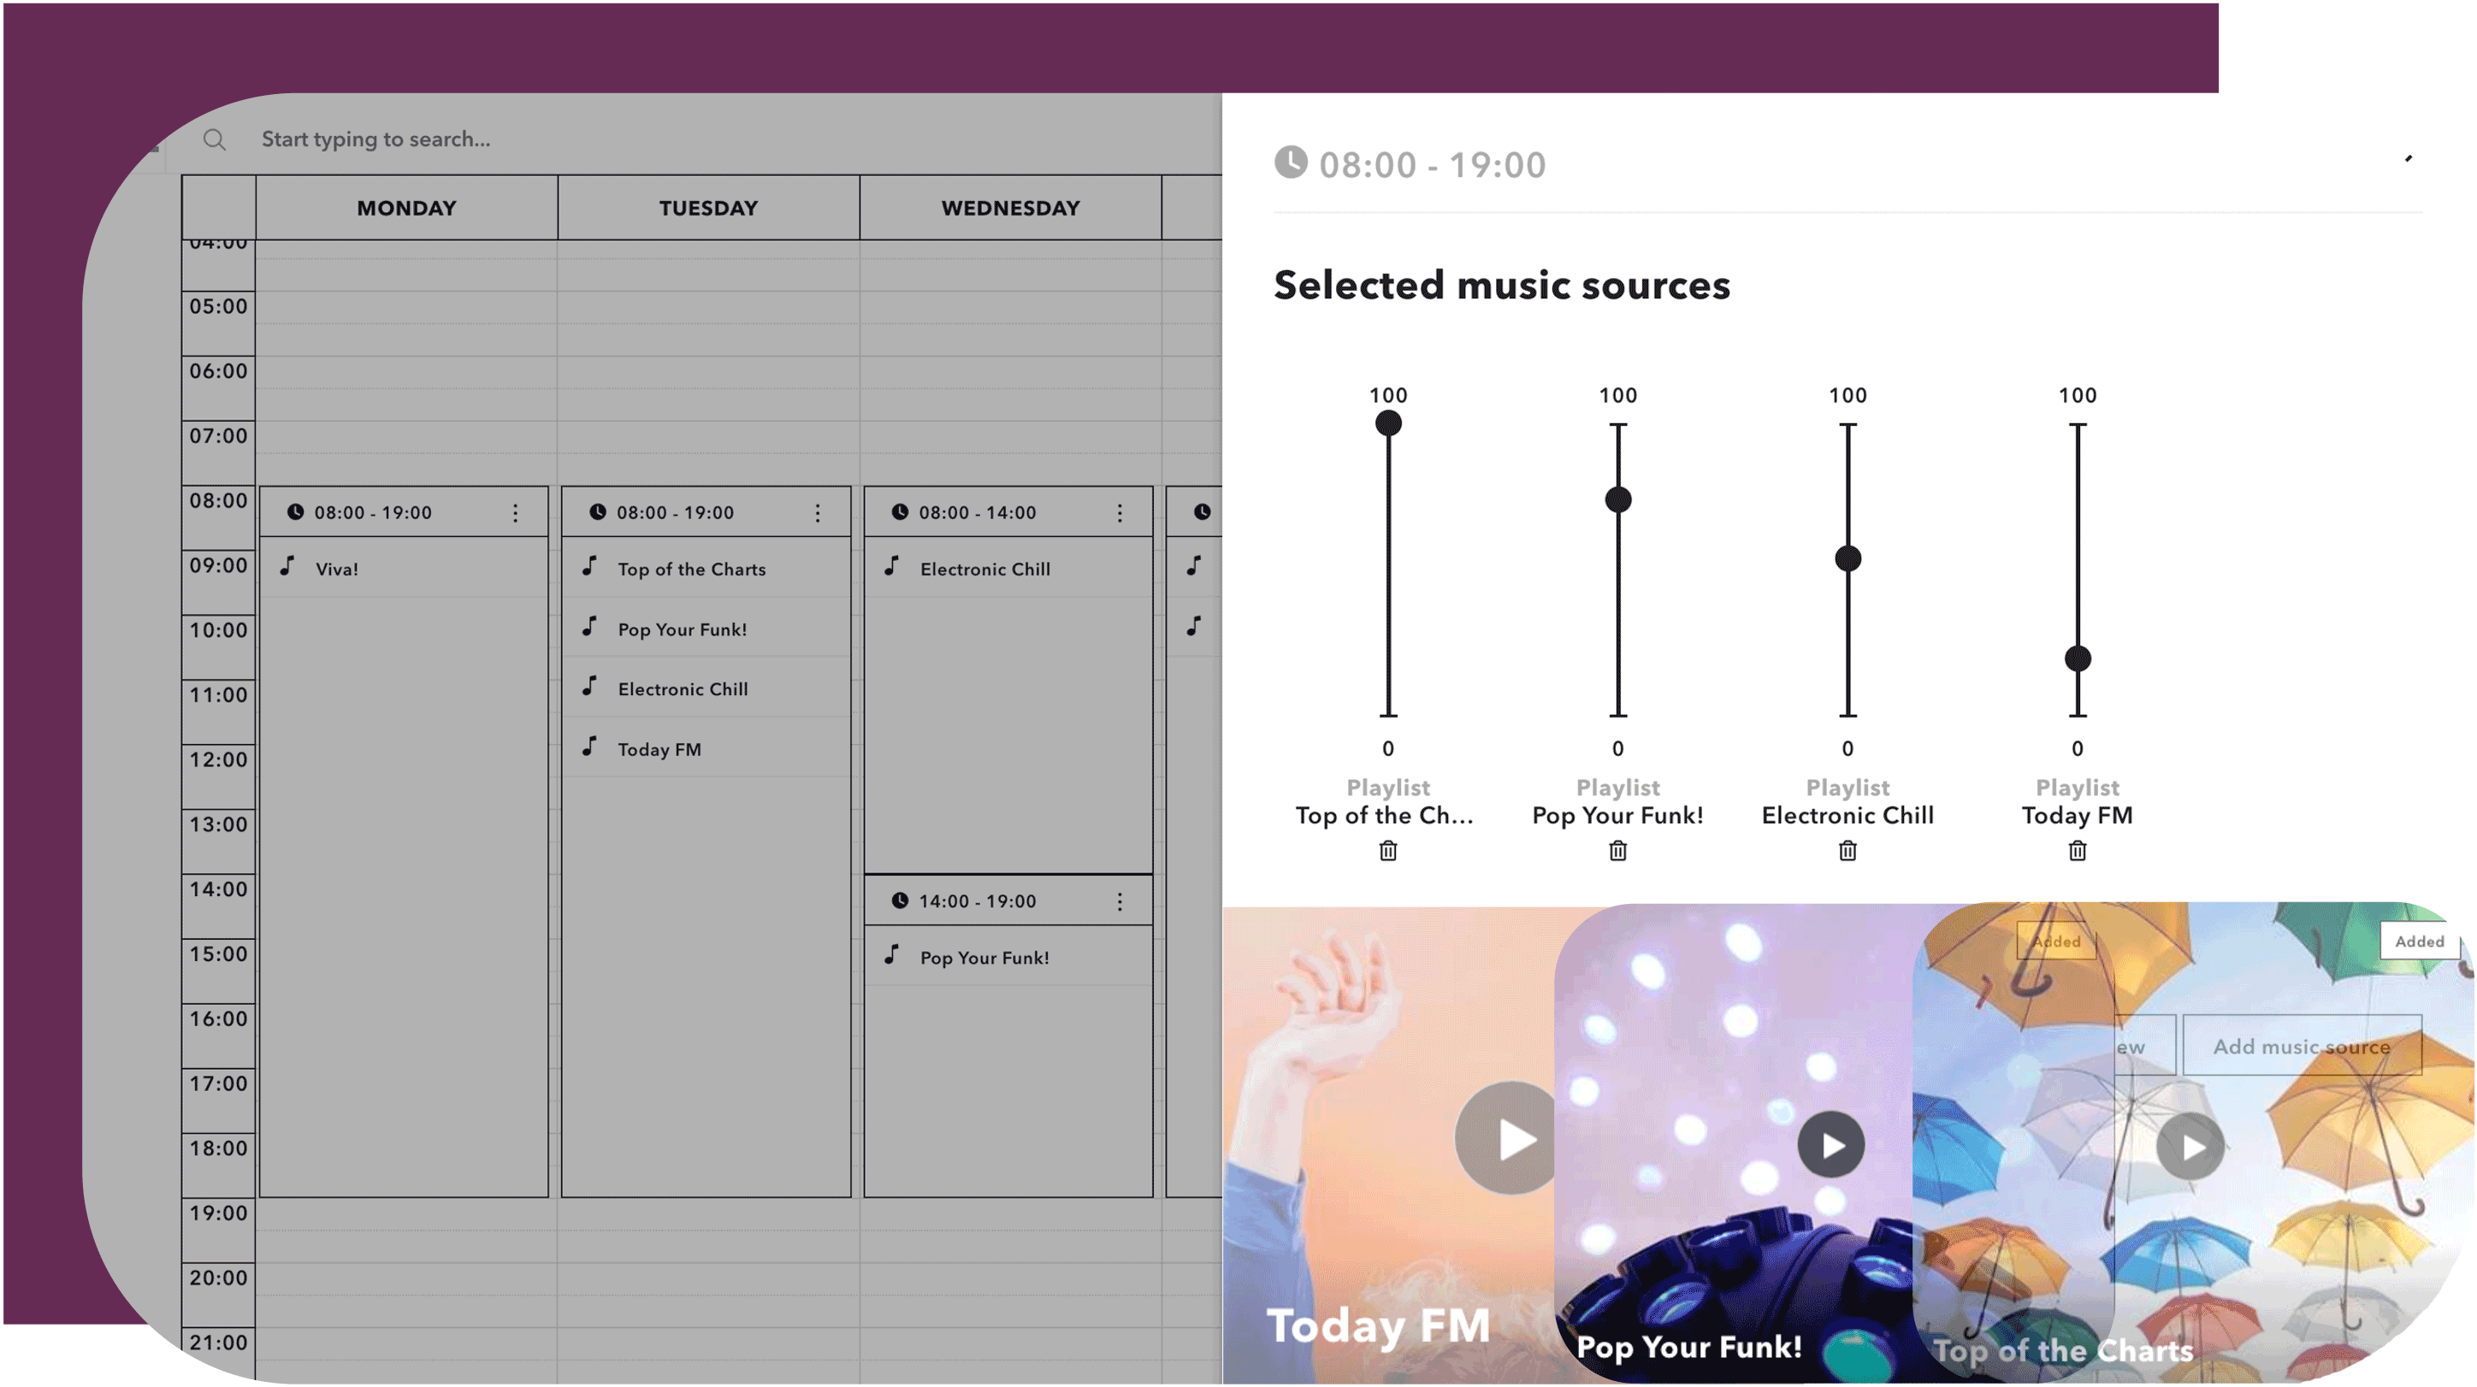The image size is (2477, 1387).
Task: Click the three-dot menu on Monday 08:00-19:00
Action: click(x=517, y=511)
